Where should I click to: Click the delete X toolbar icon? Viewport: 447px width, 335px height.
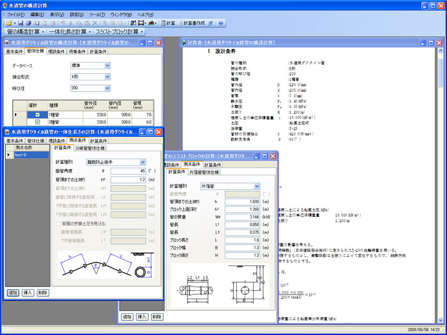(x=95, y=23)
